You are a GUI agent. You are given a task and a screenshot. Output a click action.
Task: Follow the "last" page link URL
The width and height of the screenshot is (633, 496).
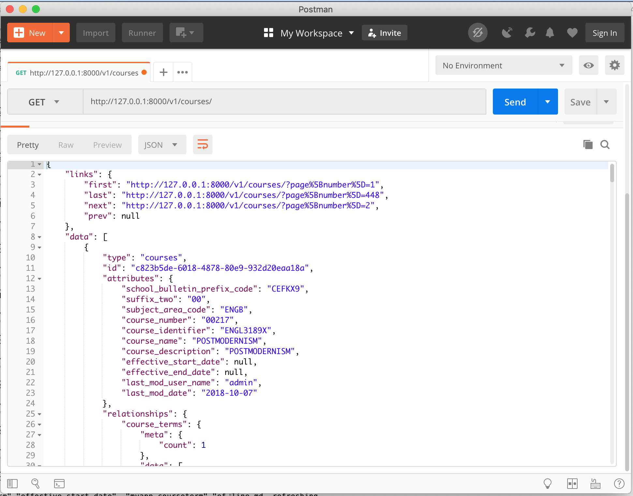pyautogui.click(x=253, y=195)
